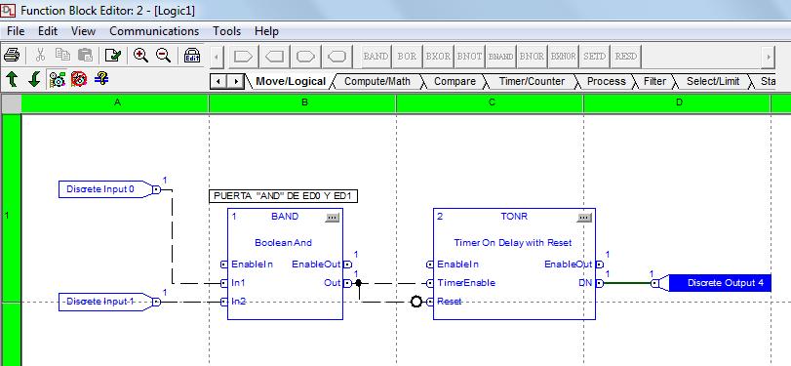Click the yellow question mark help icon
Viewport: 791px width, 366px height.
[x=101, y=79]
